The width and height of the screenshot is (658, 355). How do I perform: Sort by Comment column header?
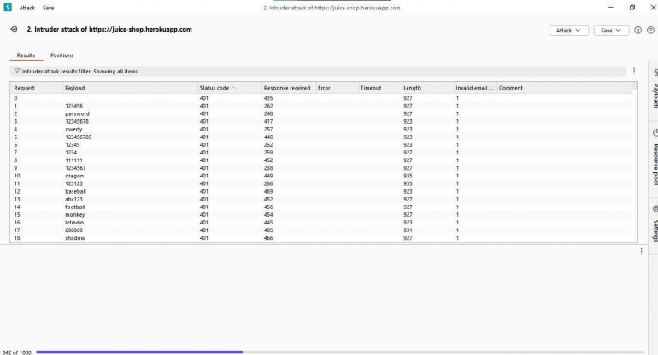564,88
